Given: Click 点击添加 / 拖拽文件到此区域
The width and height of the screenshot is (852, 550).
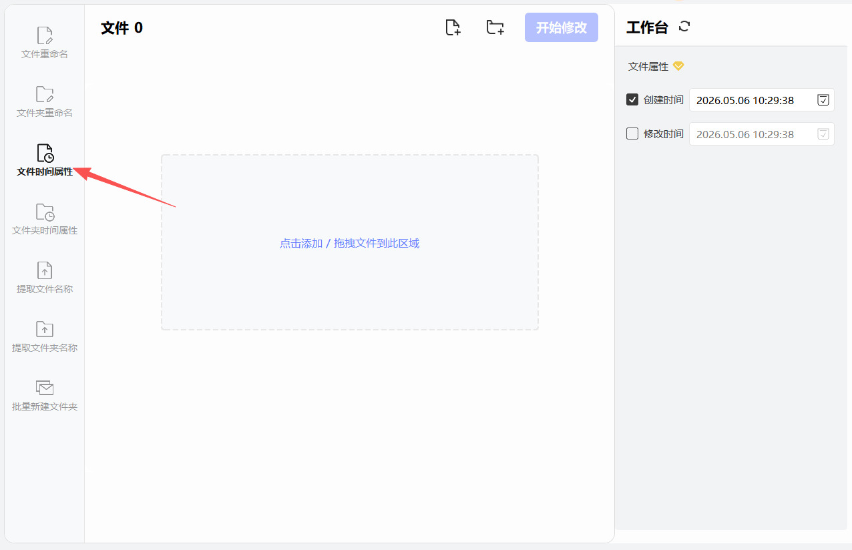Looking at the screenshot, I should (350, 243).
